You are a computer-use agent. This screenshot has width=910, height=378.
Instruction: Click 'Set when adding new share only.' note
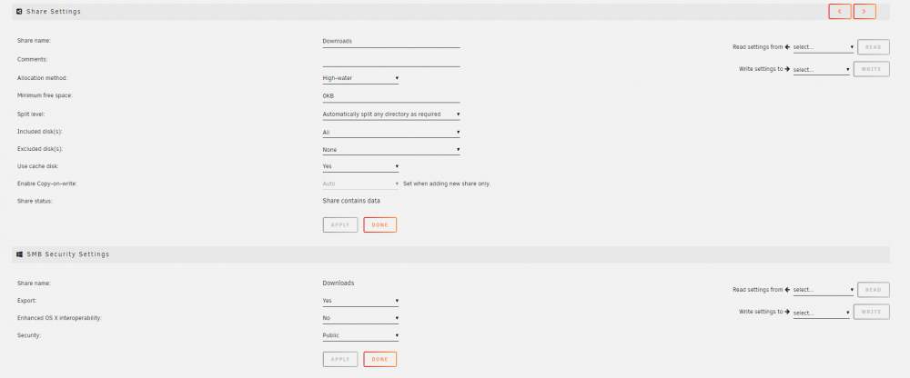446,184
